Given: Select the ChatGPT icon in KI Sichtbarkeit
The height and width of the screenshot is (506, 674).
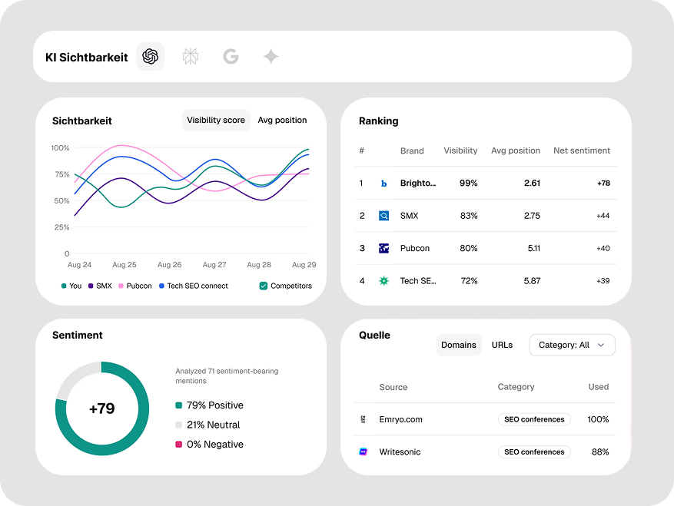Looking at the screenshot, I should coord(151,56).
